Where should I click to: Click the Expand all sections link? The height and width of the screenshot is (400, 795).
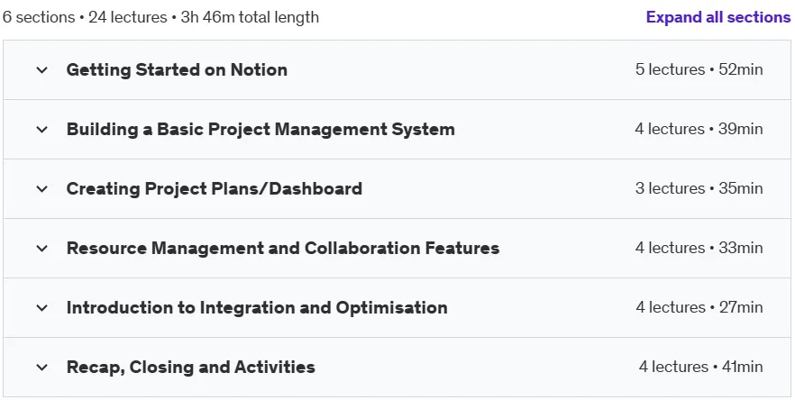point(717,17)
